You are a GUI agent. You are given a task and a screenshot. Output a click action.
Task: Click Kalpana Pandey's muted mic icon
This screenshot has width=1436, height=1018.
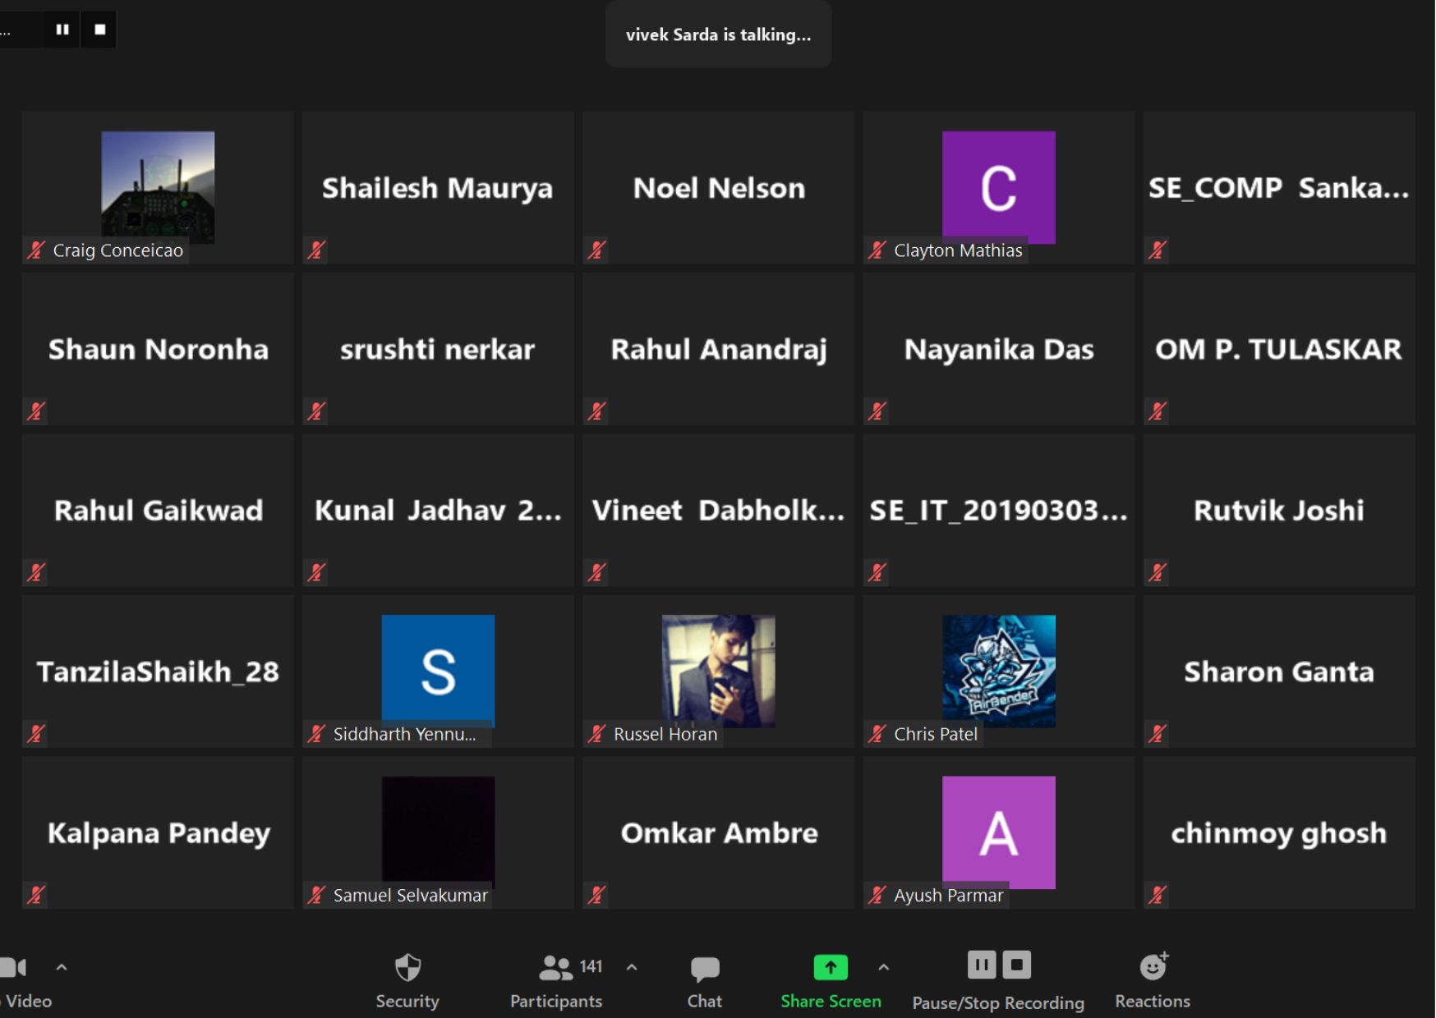(35, 894)
